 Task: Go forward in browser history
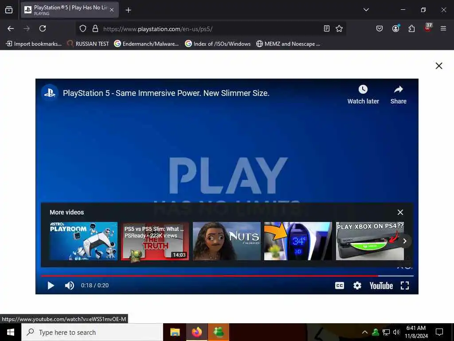tap(27, 28)
